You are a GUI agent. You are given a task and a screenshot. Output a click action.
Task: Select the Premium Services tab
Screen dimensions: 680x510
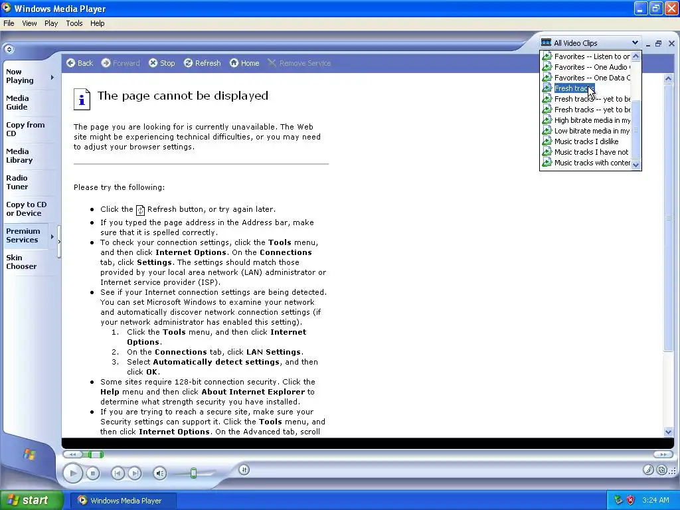25,236
